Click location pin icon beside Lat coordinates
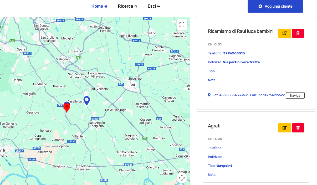The height and width of the screenshot is (185, 317). click(209, 95)
